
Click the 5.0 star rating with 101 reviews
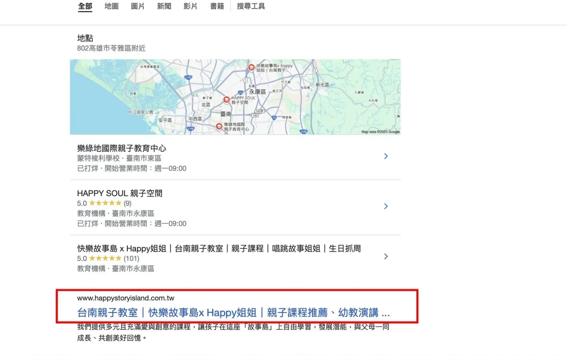(x=108, y=258)
